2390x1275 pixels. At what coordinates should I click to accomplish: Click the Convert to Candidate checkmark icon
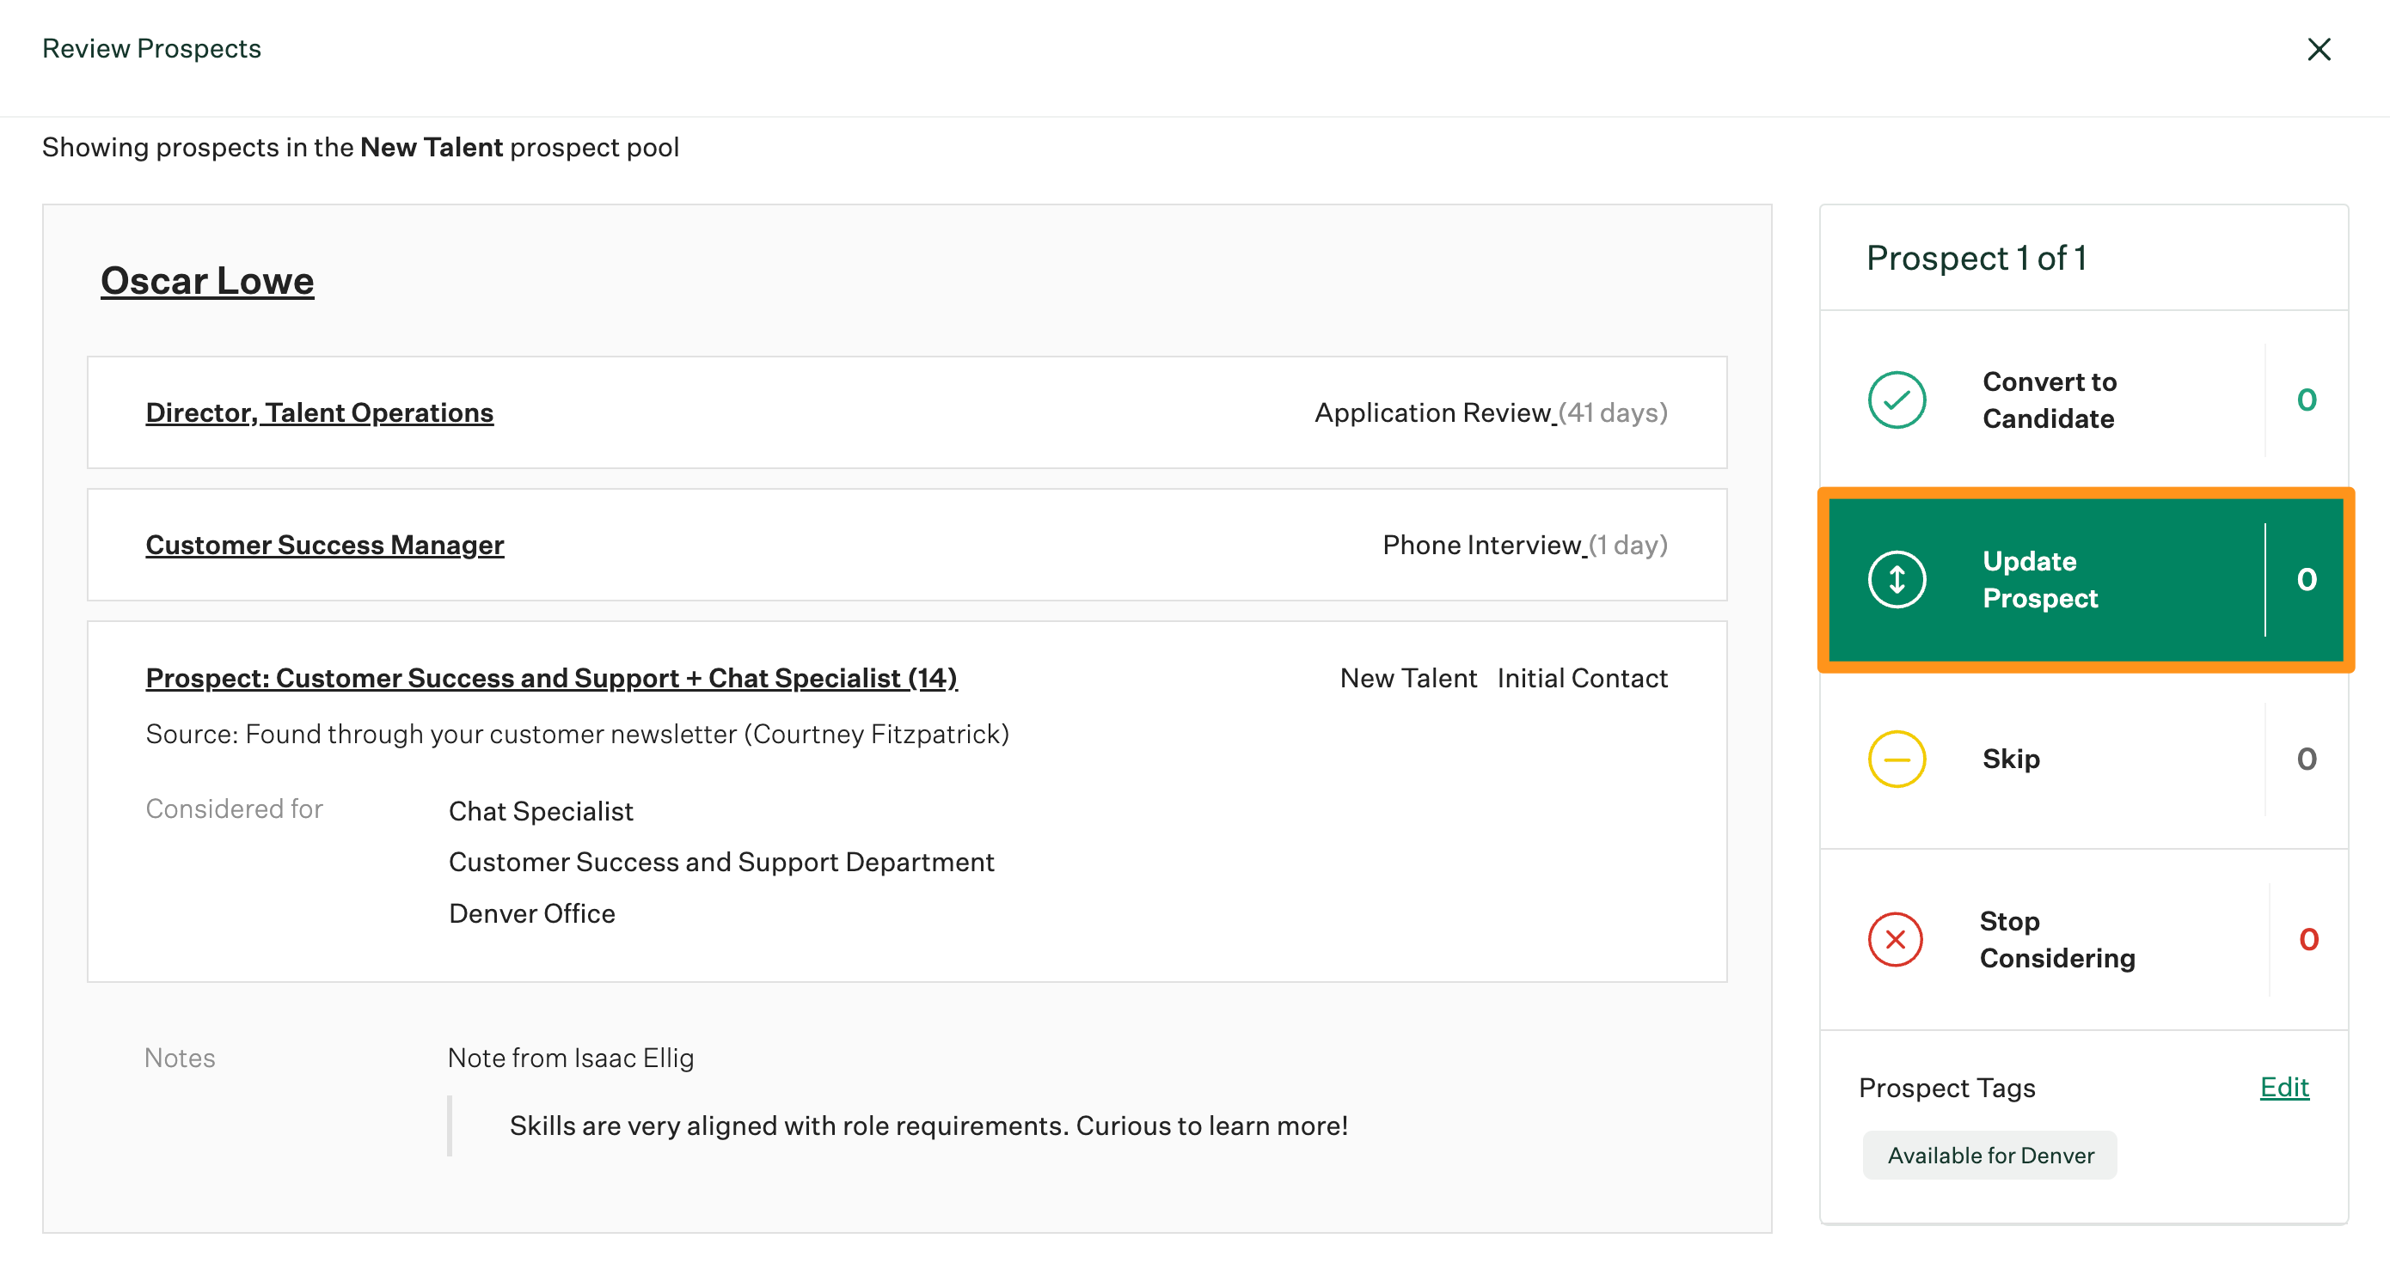click(1897, 400)
